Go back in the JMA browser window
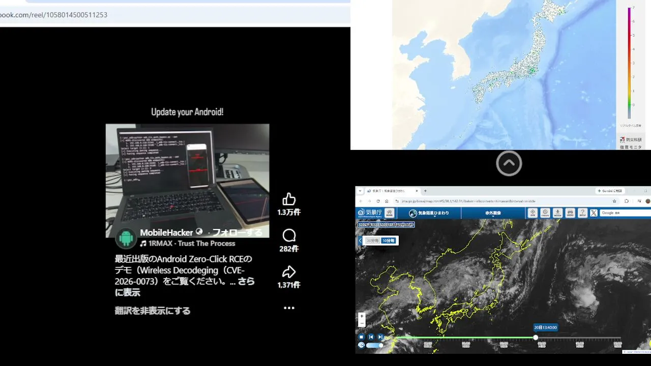 pos(361,201)
